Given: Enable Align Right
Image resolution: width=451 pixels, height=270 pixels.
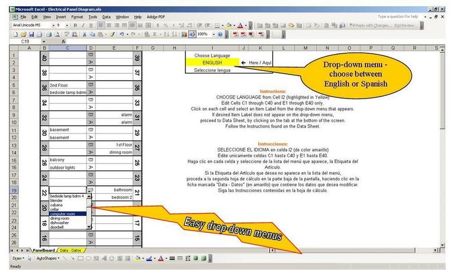Looking at the screenshot, I should (117, 25).
